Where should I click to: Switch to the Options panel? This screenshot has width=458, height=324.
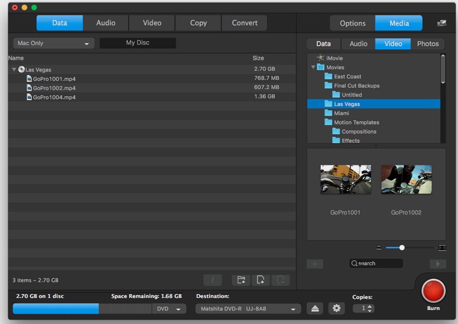(353, 23)
